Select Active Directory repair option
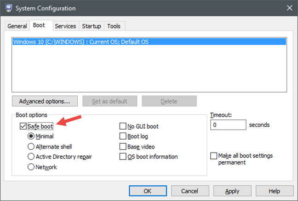Viewport: 298px width, 201px height. (31, 157)
